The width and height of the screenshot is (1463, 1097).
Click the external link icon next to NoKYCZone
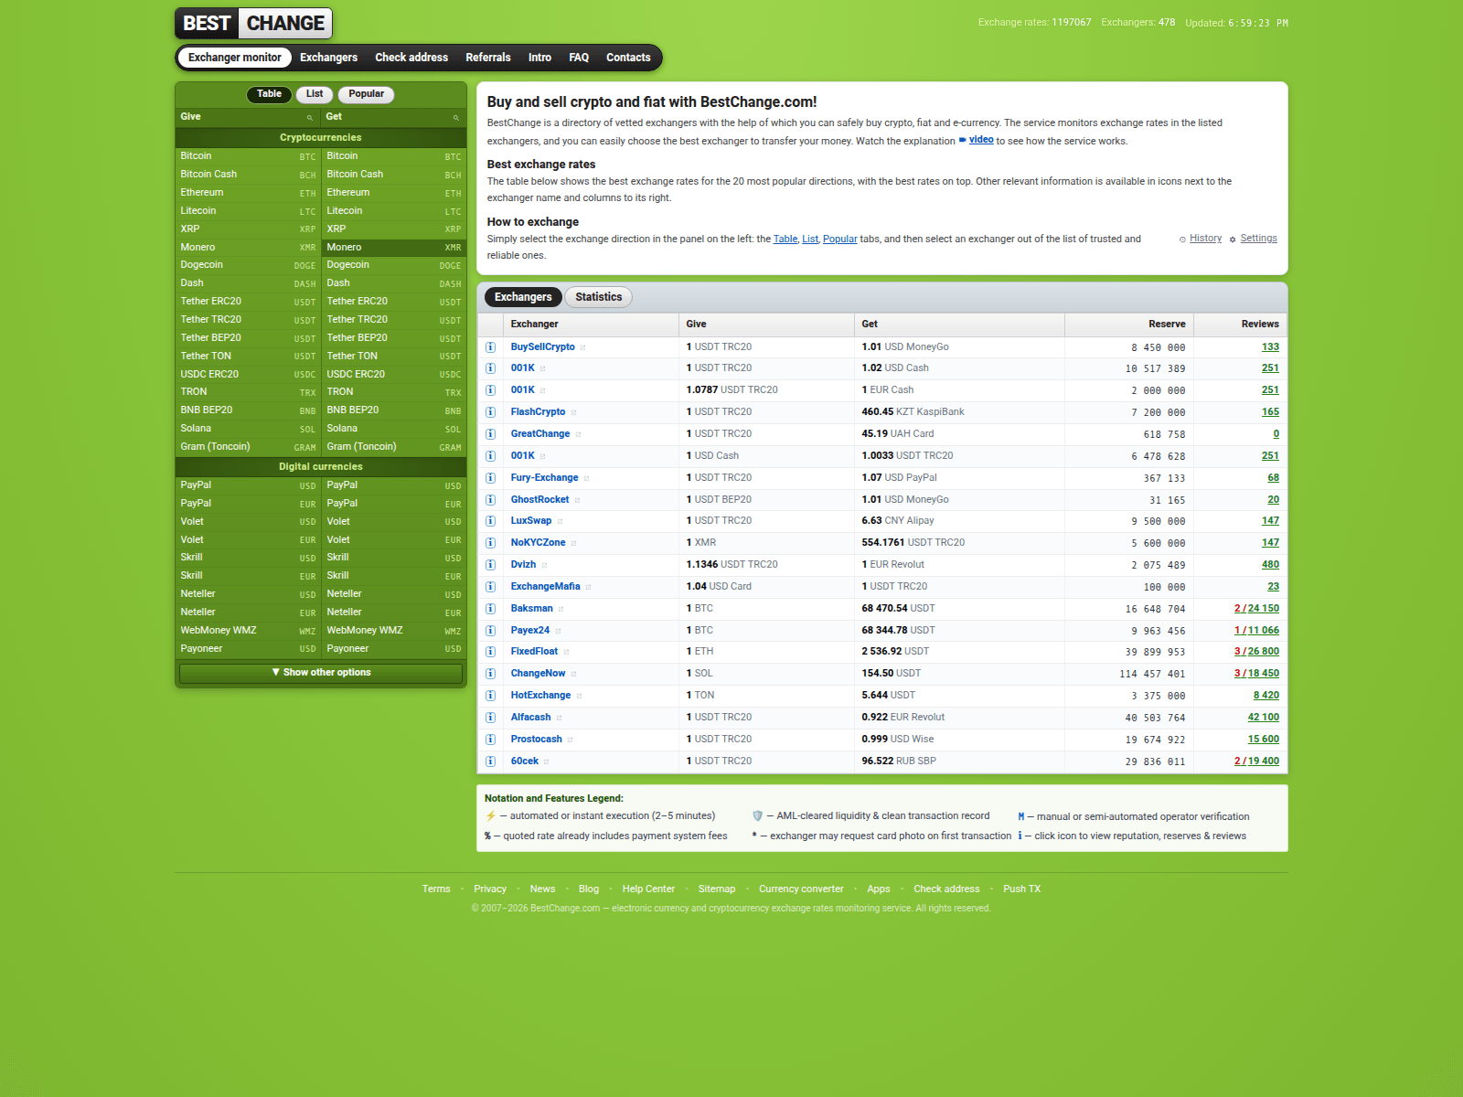coord(573,544)
